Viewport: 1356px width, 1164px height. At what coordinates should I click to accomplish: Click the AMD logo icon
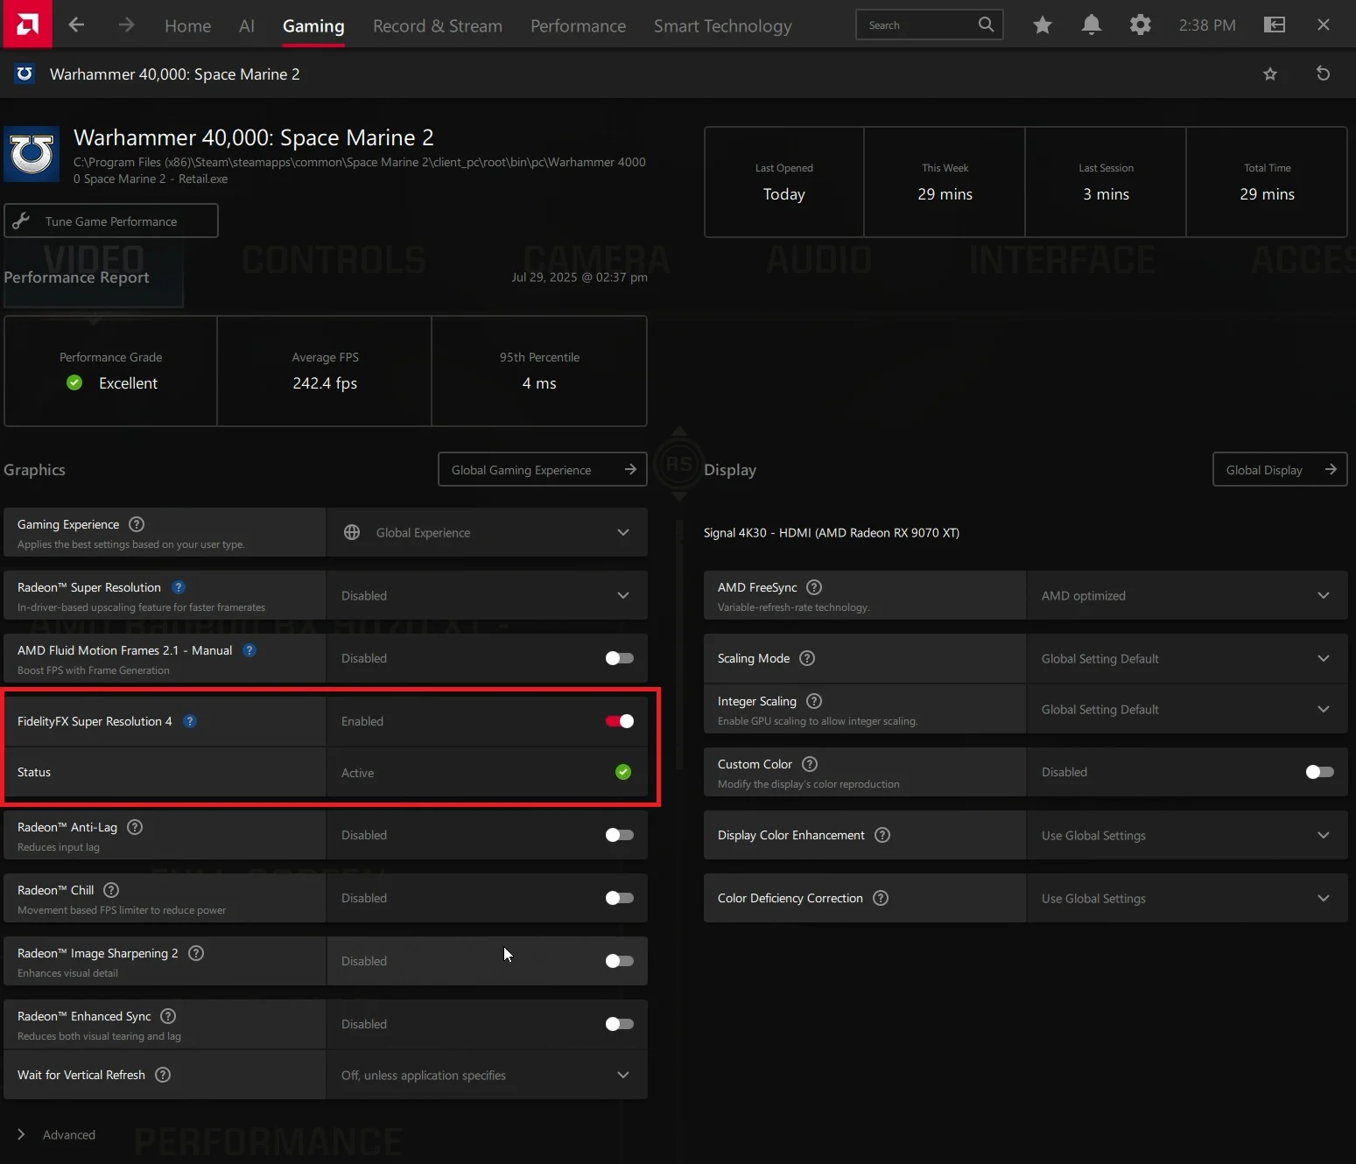tap(26, 24)
